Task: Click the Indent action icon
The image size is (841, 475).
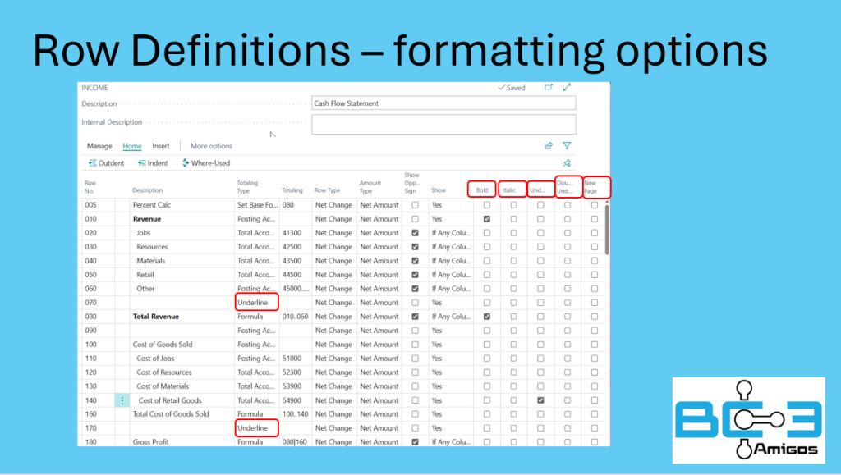Action: (142, 163)
